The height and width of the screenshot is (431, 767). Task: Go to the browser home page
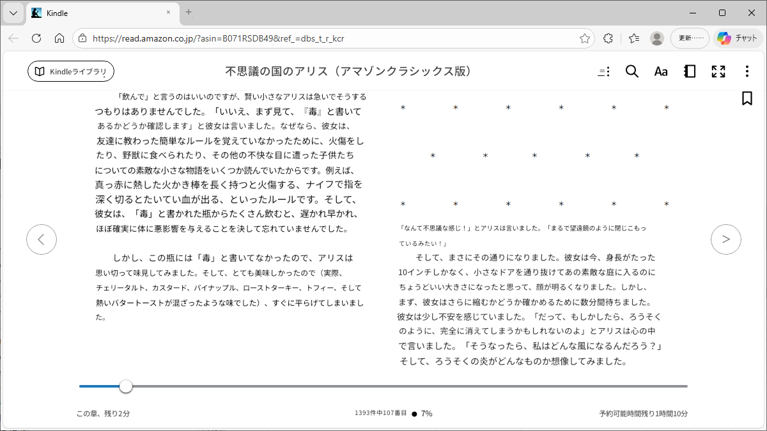point(59,38)
